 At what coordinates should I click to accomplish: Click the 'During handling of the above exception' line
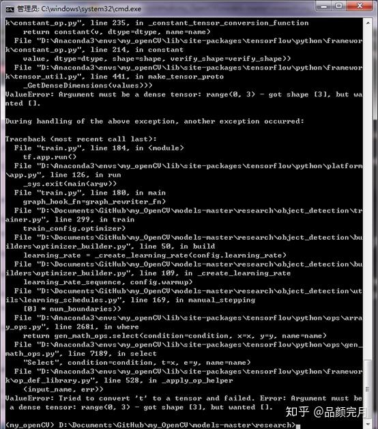(x=154, y=121)
